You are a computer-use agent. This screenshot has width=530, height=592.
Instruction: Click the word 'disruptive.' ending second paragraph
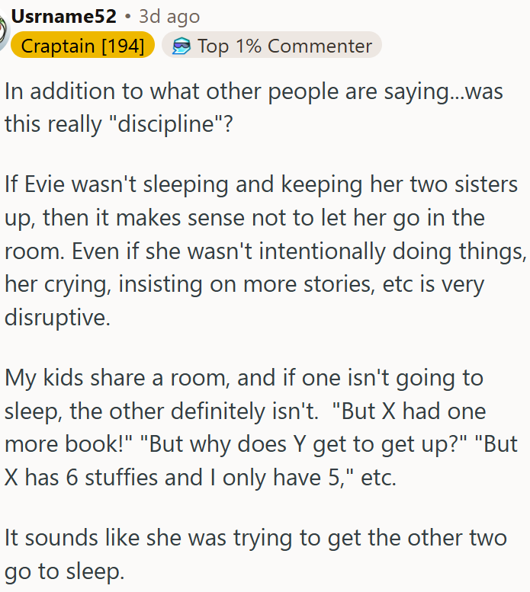pyautogui.click(x=57, y=317)
